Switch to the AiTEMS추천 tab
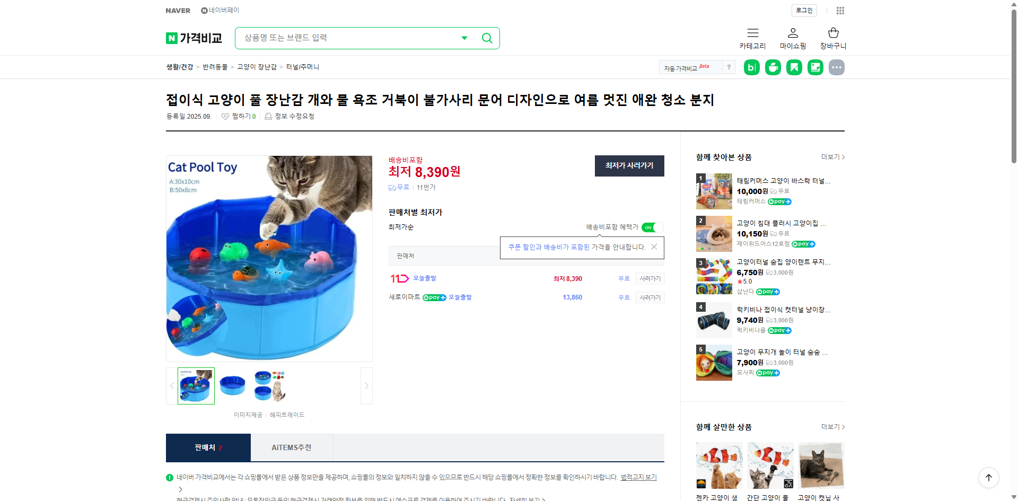This screenshot has width=1018, height=501. (292, 447)
